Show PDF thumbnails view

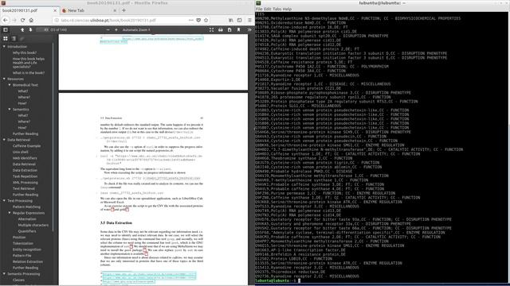(x=6, y=39)
